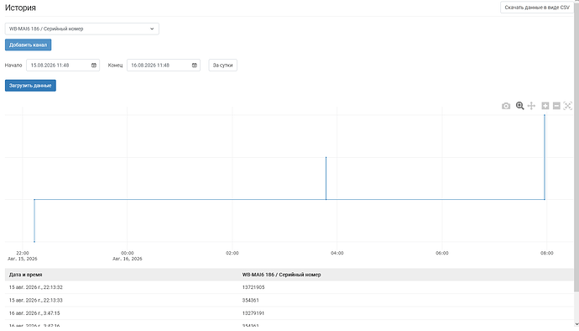Screen dimensions: 579x331
Task: Click the value 354361 in 22:13:33 row
Action: click(250, 300)
